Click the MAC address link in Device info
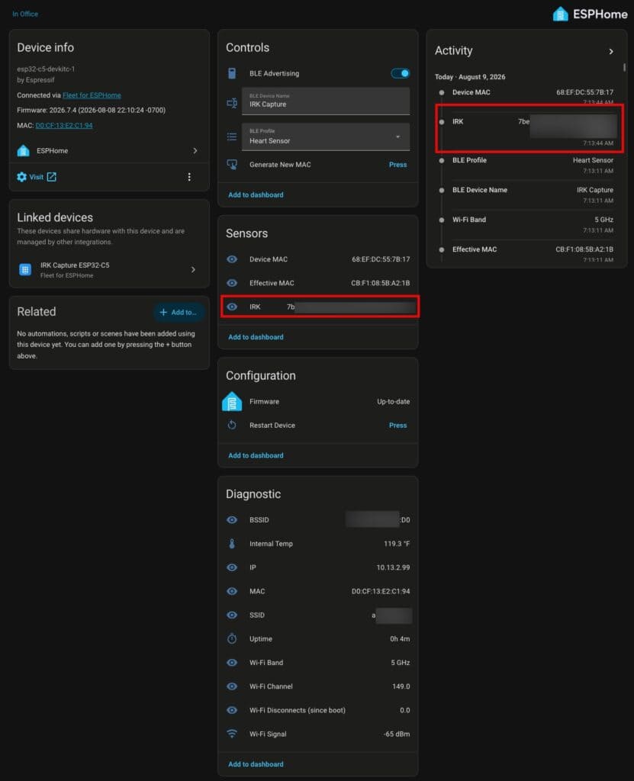The width and height of the screenshot is (634, 781). click(x=64, y=126)
